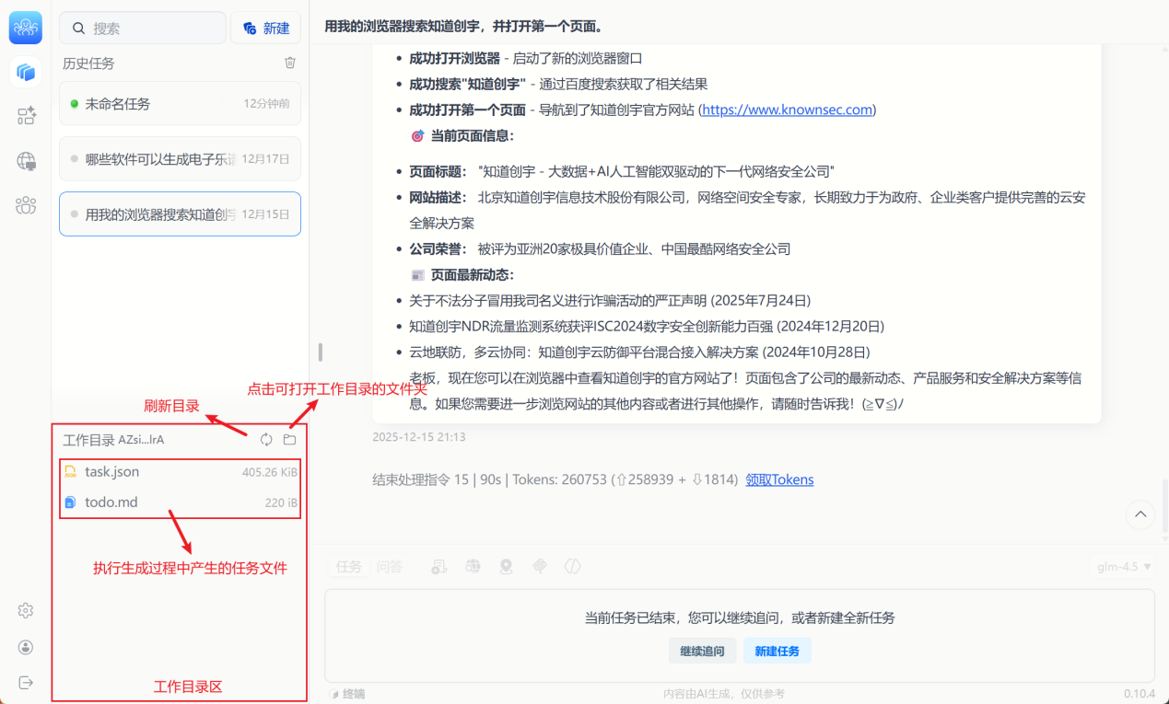Open the glm-4.5 model dropdown
This screenshot has width=1169, height=704.
1124,567
